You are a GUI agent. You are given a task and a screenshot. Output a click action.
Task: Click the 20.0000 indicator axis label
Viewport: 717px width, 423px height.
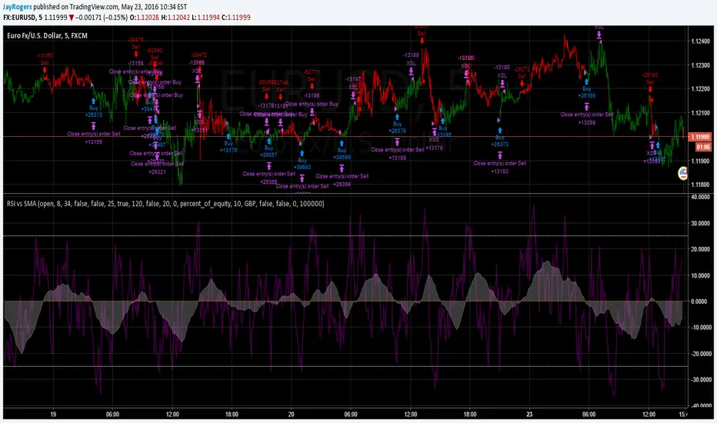701,249
